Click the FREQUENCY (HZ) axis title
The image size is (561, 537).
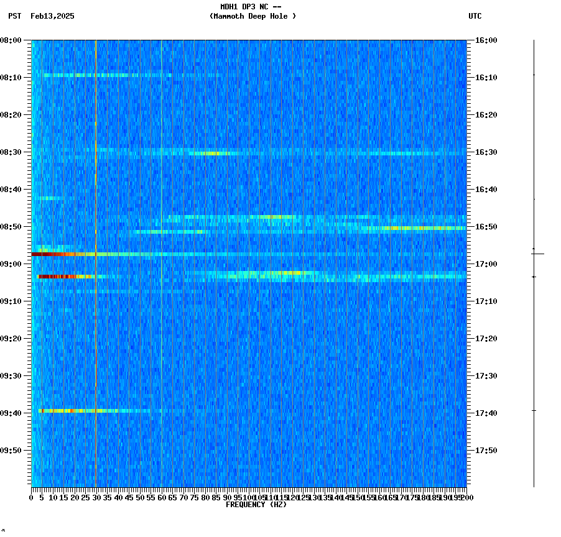[256, 505]
